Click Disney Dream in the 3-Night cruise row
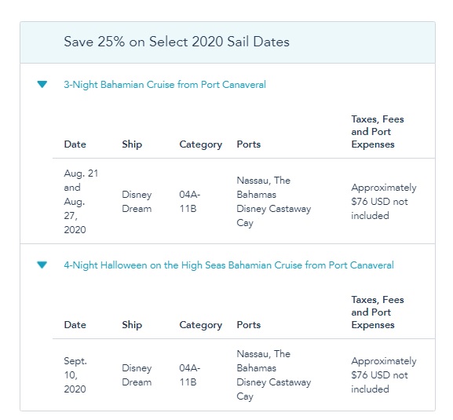The height and width of the screenshot is (420, 453). tap(137, 201)
